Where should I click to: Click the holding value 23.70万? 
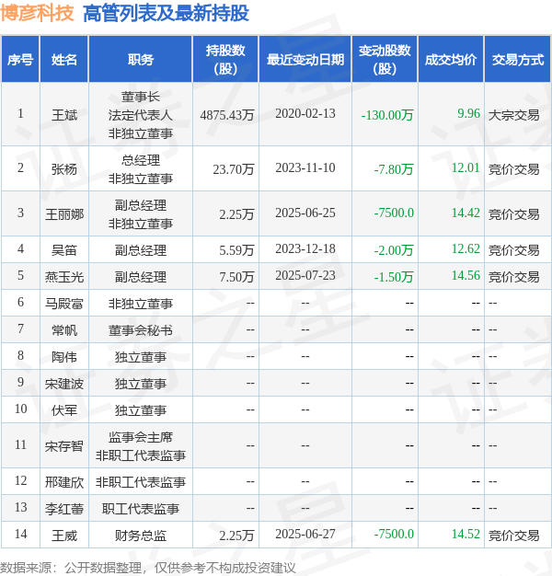click(233, 169)
